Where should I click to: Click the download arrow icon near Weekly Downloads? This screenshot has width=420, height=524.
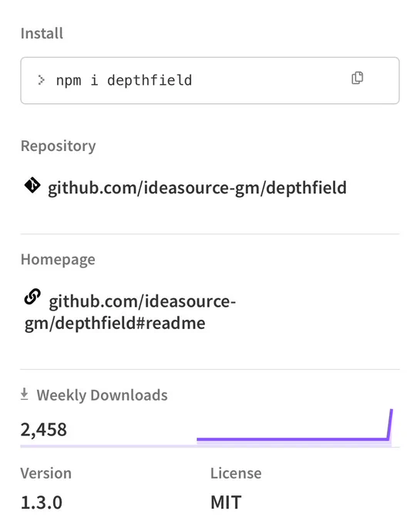point(25,394)
